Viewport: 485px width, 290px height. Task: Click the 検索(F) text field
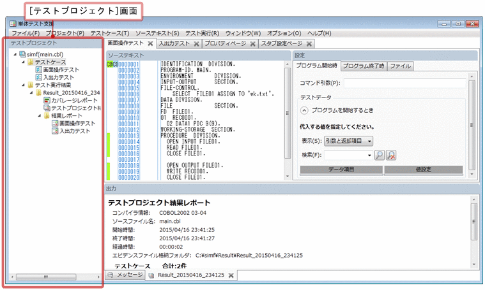pos(345,155)
